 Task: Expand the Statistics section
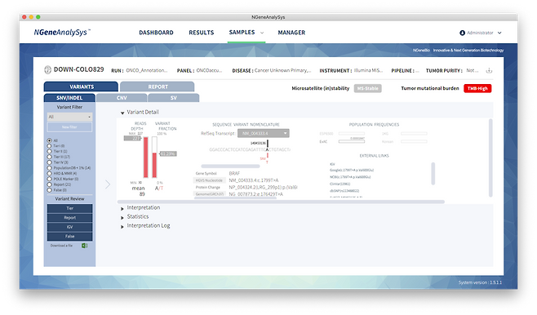[x=122, y=217]
